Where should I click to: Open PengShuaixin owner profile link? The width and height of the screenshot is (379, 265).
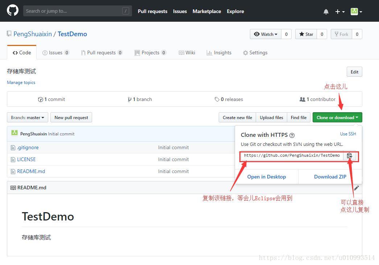click(33, 34)
